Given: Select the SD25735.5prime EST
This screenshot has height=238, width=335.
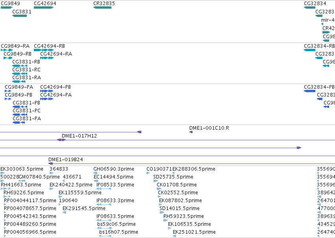Looking at the screenshot, I should click(155, 181).
